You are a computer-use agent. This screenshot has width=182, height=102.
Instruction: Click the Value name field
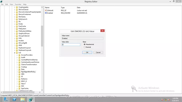pyautogui.click(x=82, y=38)
